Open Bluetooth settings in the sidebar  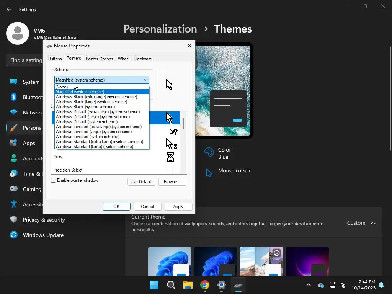point(25,97)
